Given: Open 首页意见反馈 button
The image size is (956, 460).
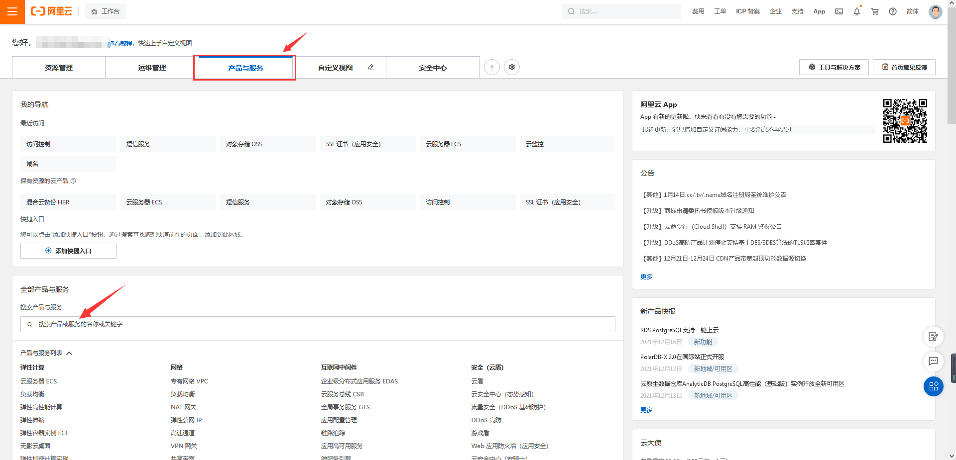Looking at the screenshot, I should (904, 67).
